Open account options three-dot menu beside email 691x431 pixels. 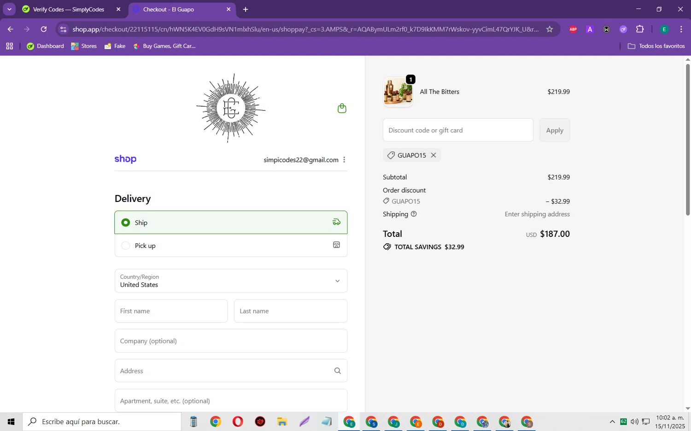[344, 160]
